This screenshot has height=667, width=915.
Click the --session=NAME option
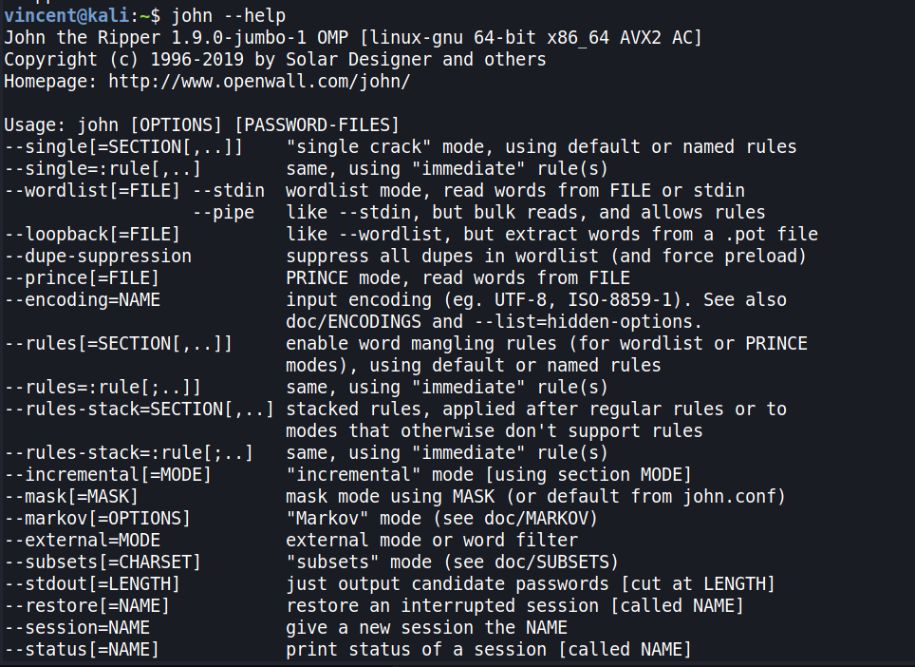(76, 627)
